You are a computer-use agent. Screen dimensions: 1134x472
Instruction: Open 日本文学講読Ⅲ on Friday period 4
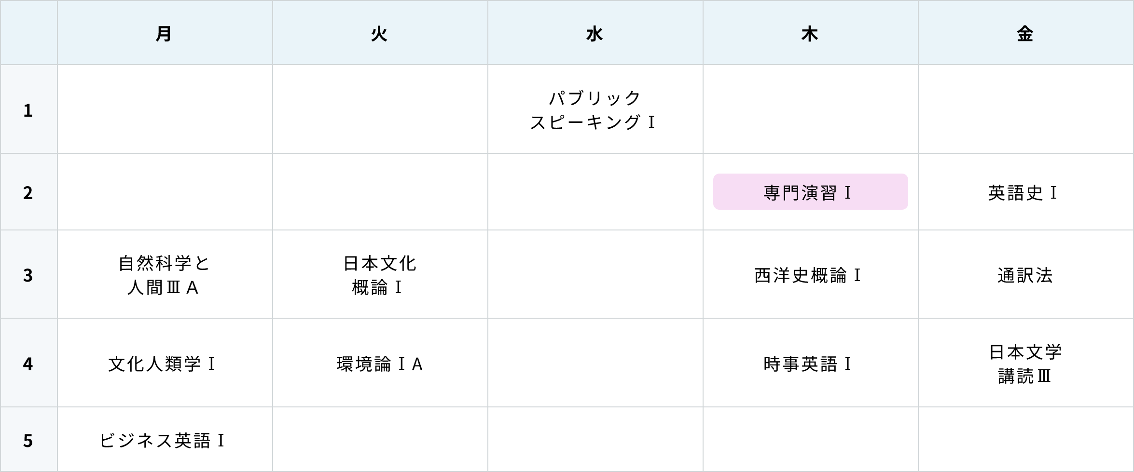tap(1025, 364)
